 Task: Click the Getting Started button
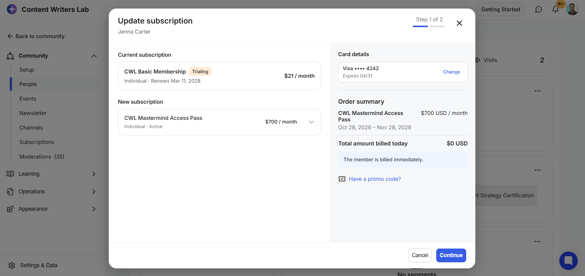click(x=501, y=9)
